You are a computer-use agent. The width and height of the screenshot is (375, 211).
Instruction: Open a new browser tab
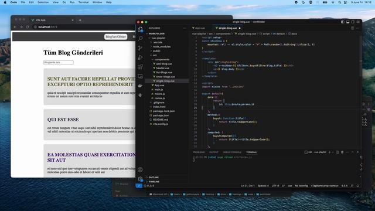tap(80, 20)
